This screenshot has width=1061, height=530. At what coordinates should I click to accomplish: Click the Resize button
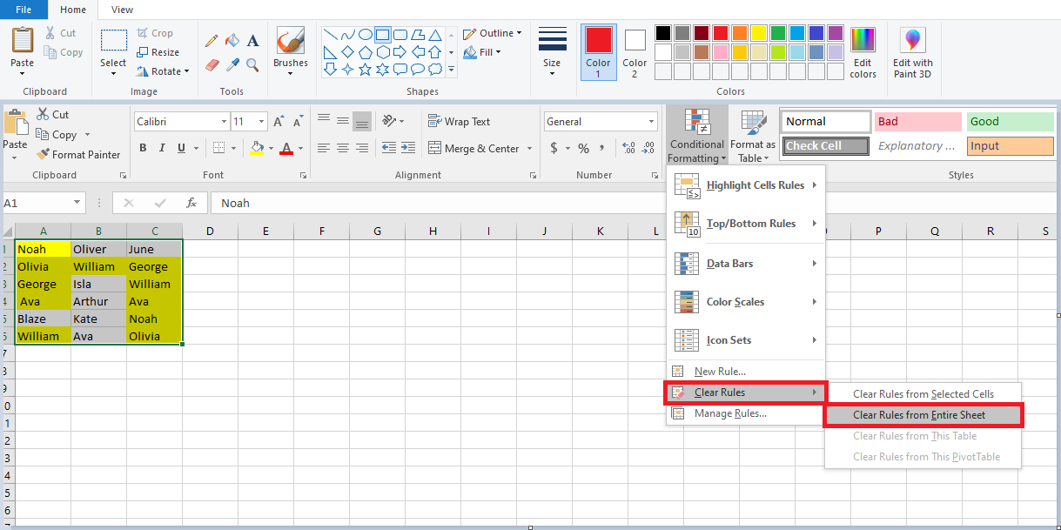click(x=158, y=52)
